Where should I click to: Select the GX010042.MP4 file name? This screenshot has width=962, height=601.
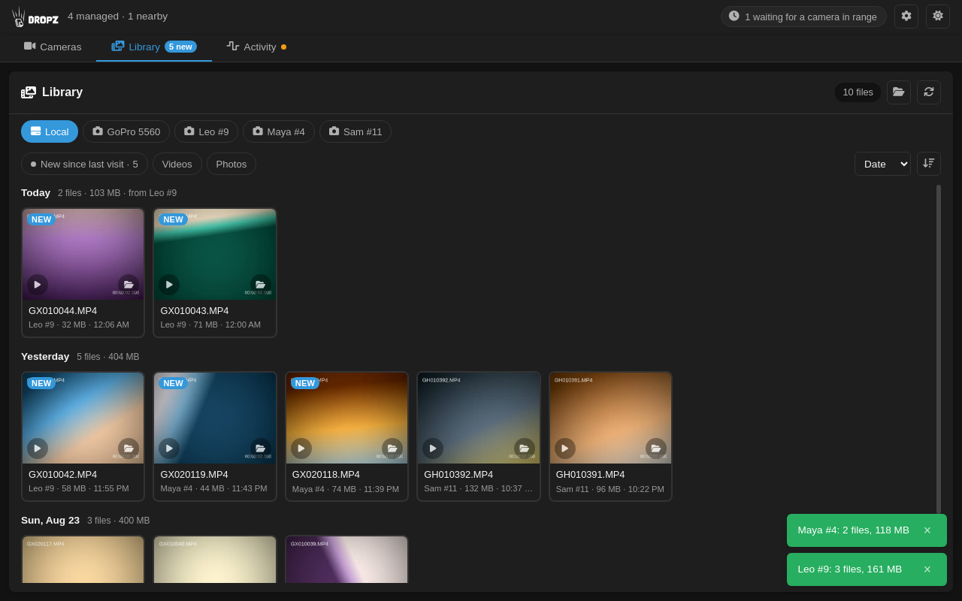tap(62, 475)
